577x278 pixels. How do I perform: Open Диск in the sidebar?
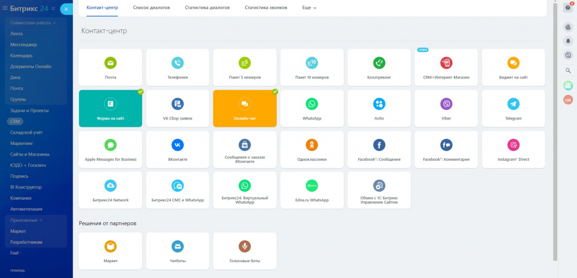[15, 78]
